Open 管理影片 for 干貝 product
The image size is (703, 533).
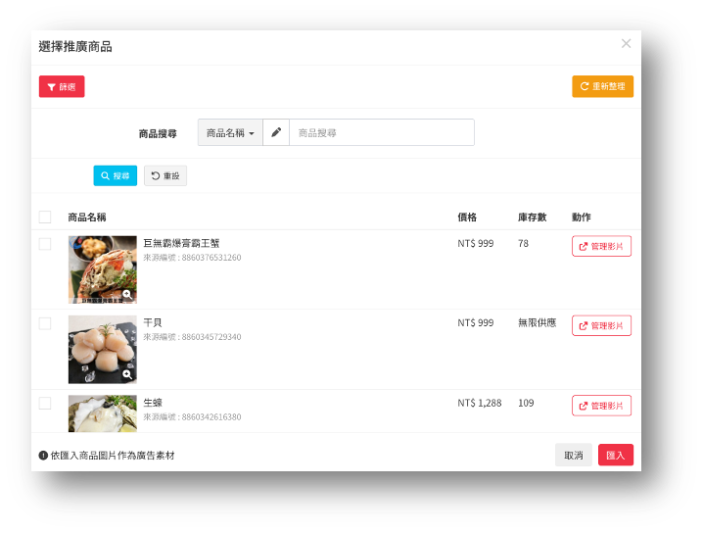coord(601,325)
